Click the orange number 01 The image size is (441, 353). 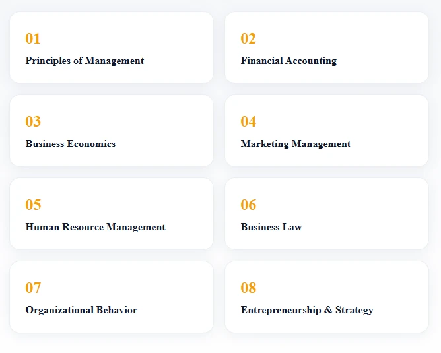click(x=33, y=38)
